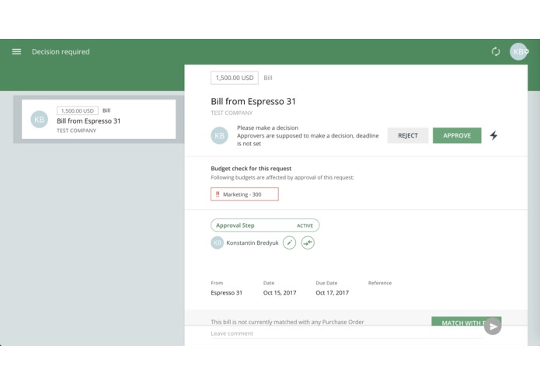Click the pencil edit approver icon
The width and height of the screenshot is (540, 384).
click(x=289, y=243)
